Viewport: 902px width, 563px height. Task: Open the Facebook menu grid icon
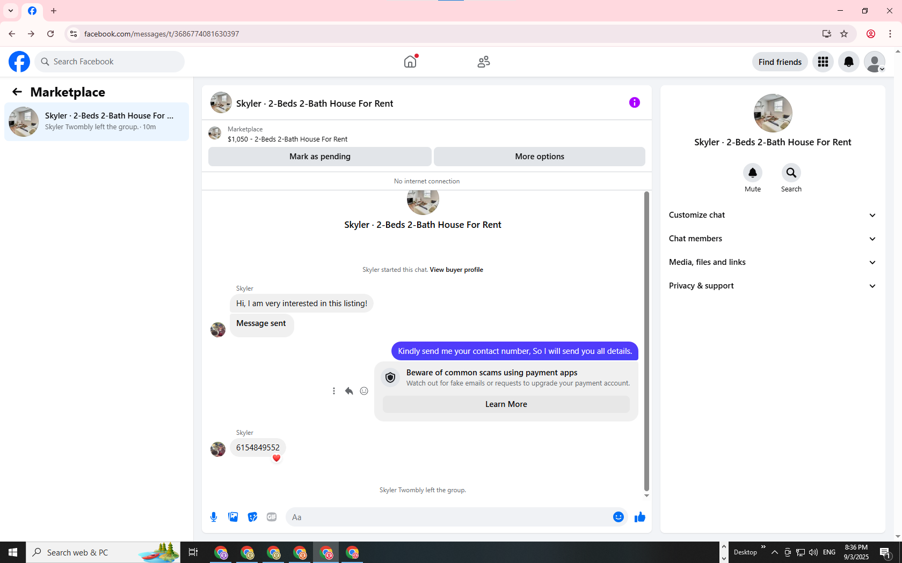pyautogui.click(x=823, y=62)
